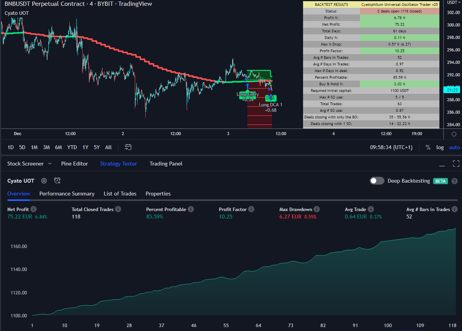Select the 3M time range

tap(46, 147)
